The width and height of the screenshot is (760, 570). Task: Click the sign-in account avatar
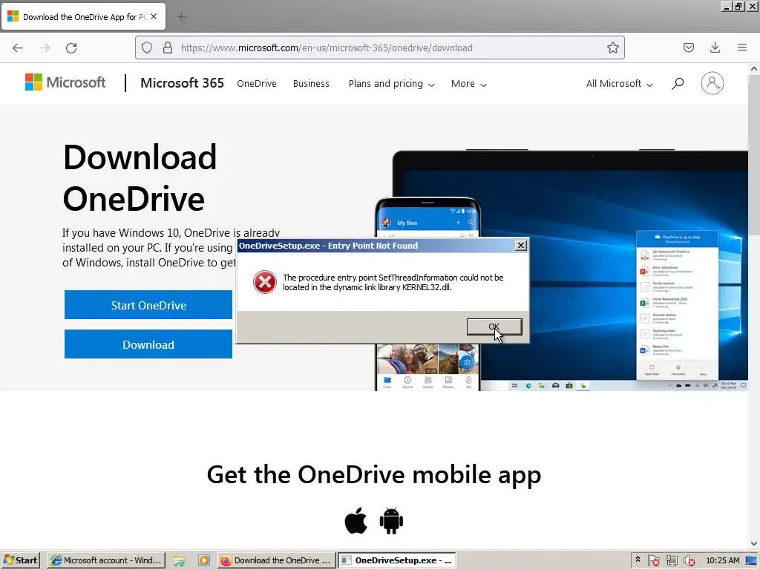click(712, 83)
